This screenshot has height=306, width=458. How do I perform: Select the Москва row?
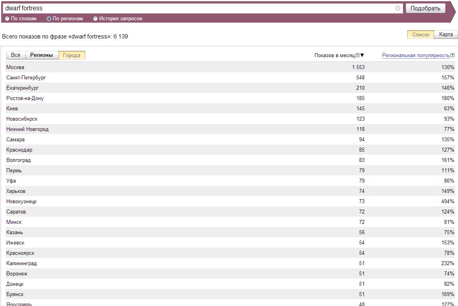(230, 67)
